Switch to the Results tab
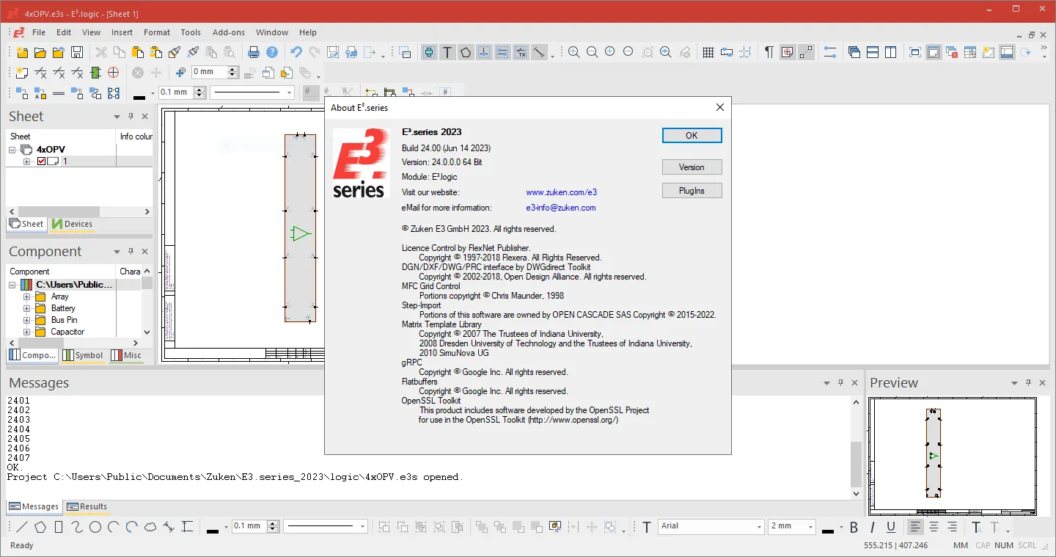Image resolution: width=1056 pixels, height=557 pixels. pos(87,506)
